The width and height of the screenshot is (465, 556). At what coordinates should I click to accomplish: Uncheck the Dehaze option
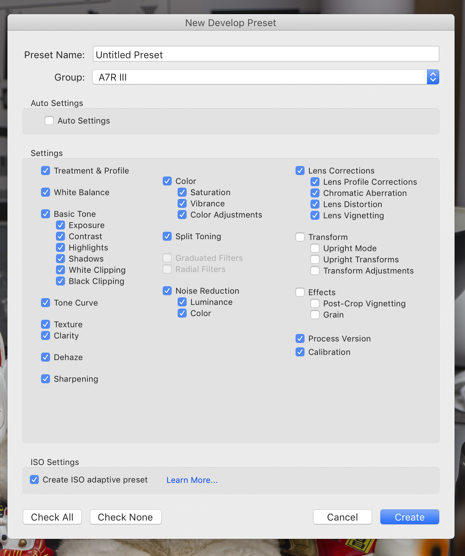46,357
